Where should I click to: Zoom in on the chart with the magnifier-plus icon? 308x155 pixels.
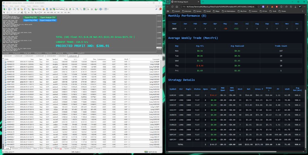[x=77, y=9]
